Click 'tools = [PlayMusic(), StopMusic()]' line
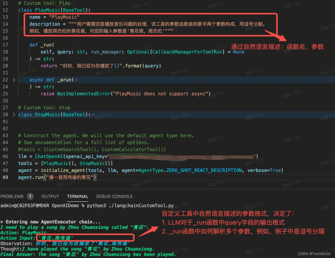This screenshot has width=335, height=258. [65, 163]
